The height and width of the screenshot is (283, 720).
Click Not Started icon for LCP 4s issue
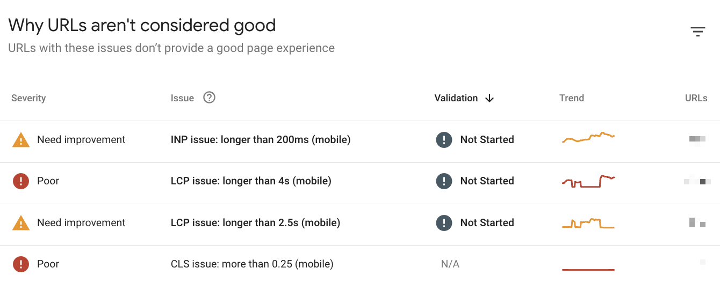[444, 181]
